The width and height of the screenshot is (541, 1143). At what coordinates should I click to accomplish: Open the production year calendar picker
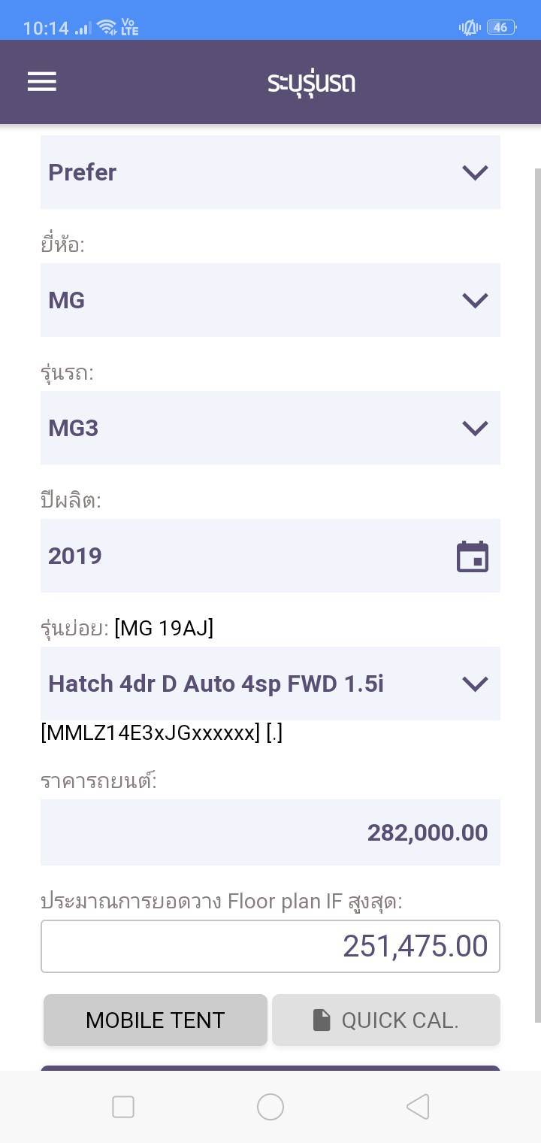[473, 556]
